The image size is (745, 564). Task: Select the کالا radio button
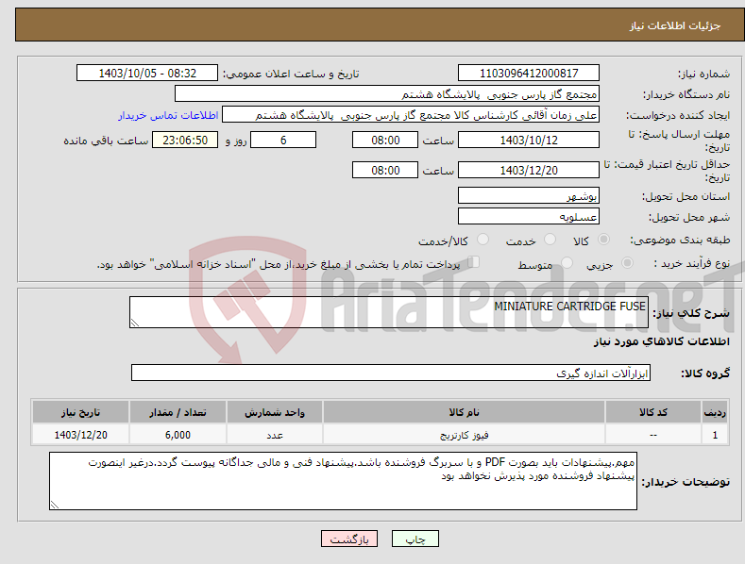603,240
